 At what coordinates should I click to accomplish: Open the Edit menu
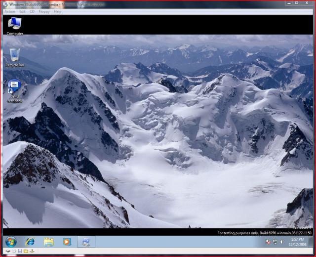click(x=22, y=11)
